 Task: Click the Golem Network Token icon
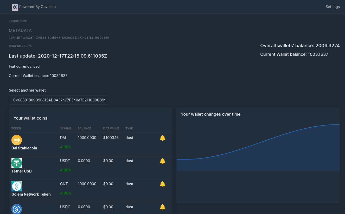(x=17, y=186)
